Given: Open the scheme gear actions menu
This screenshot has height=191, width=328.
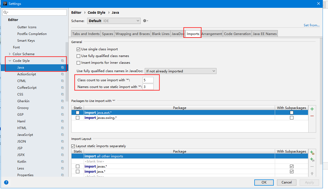Looking at the screenshot, I should pos(146,21).
